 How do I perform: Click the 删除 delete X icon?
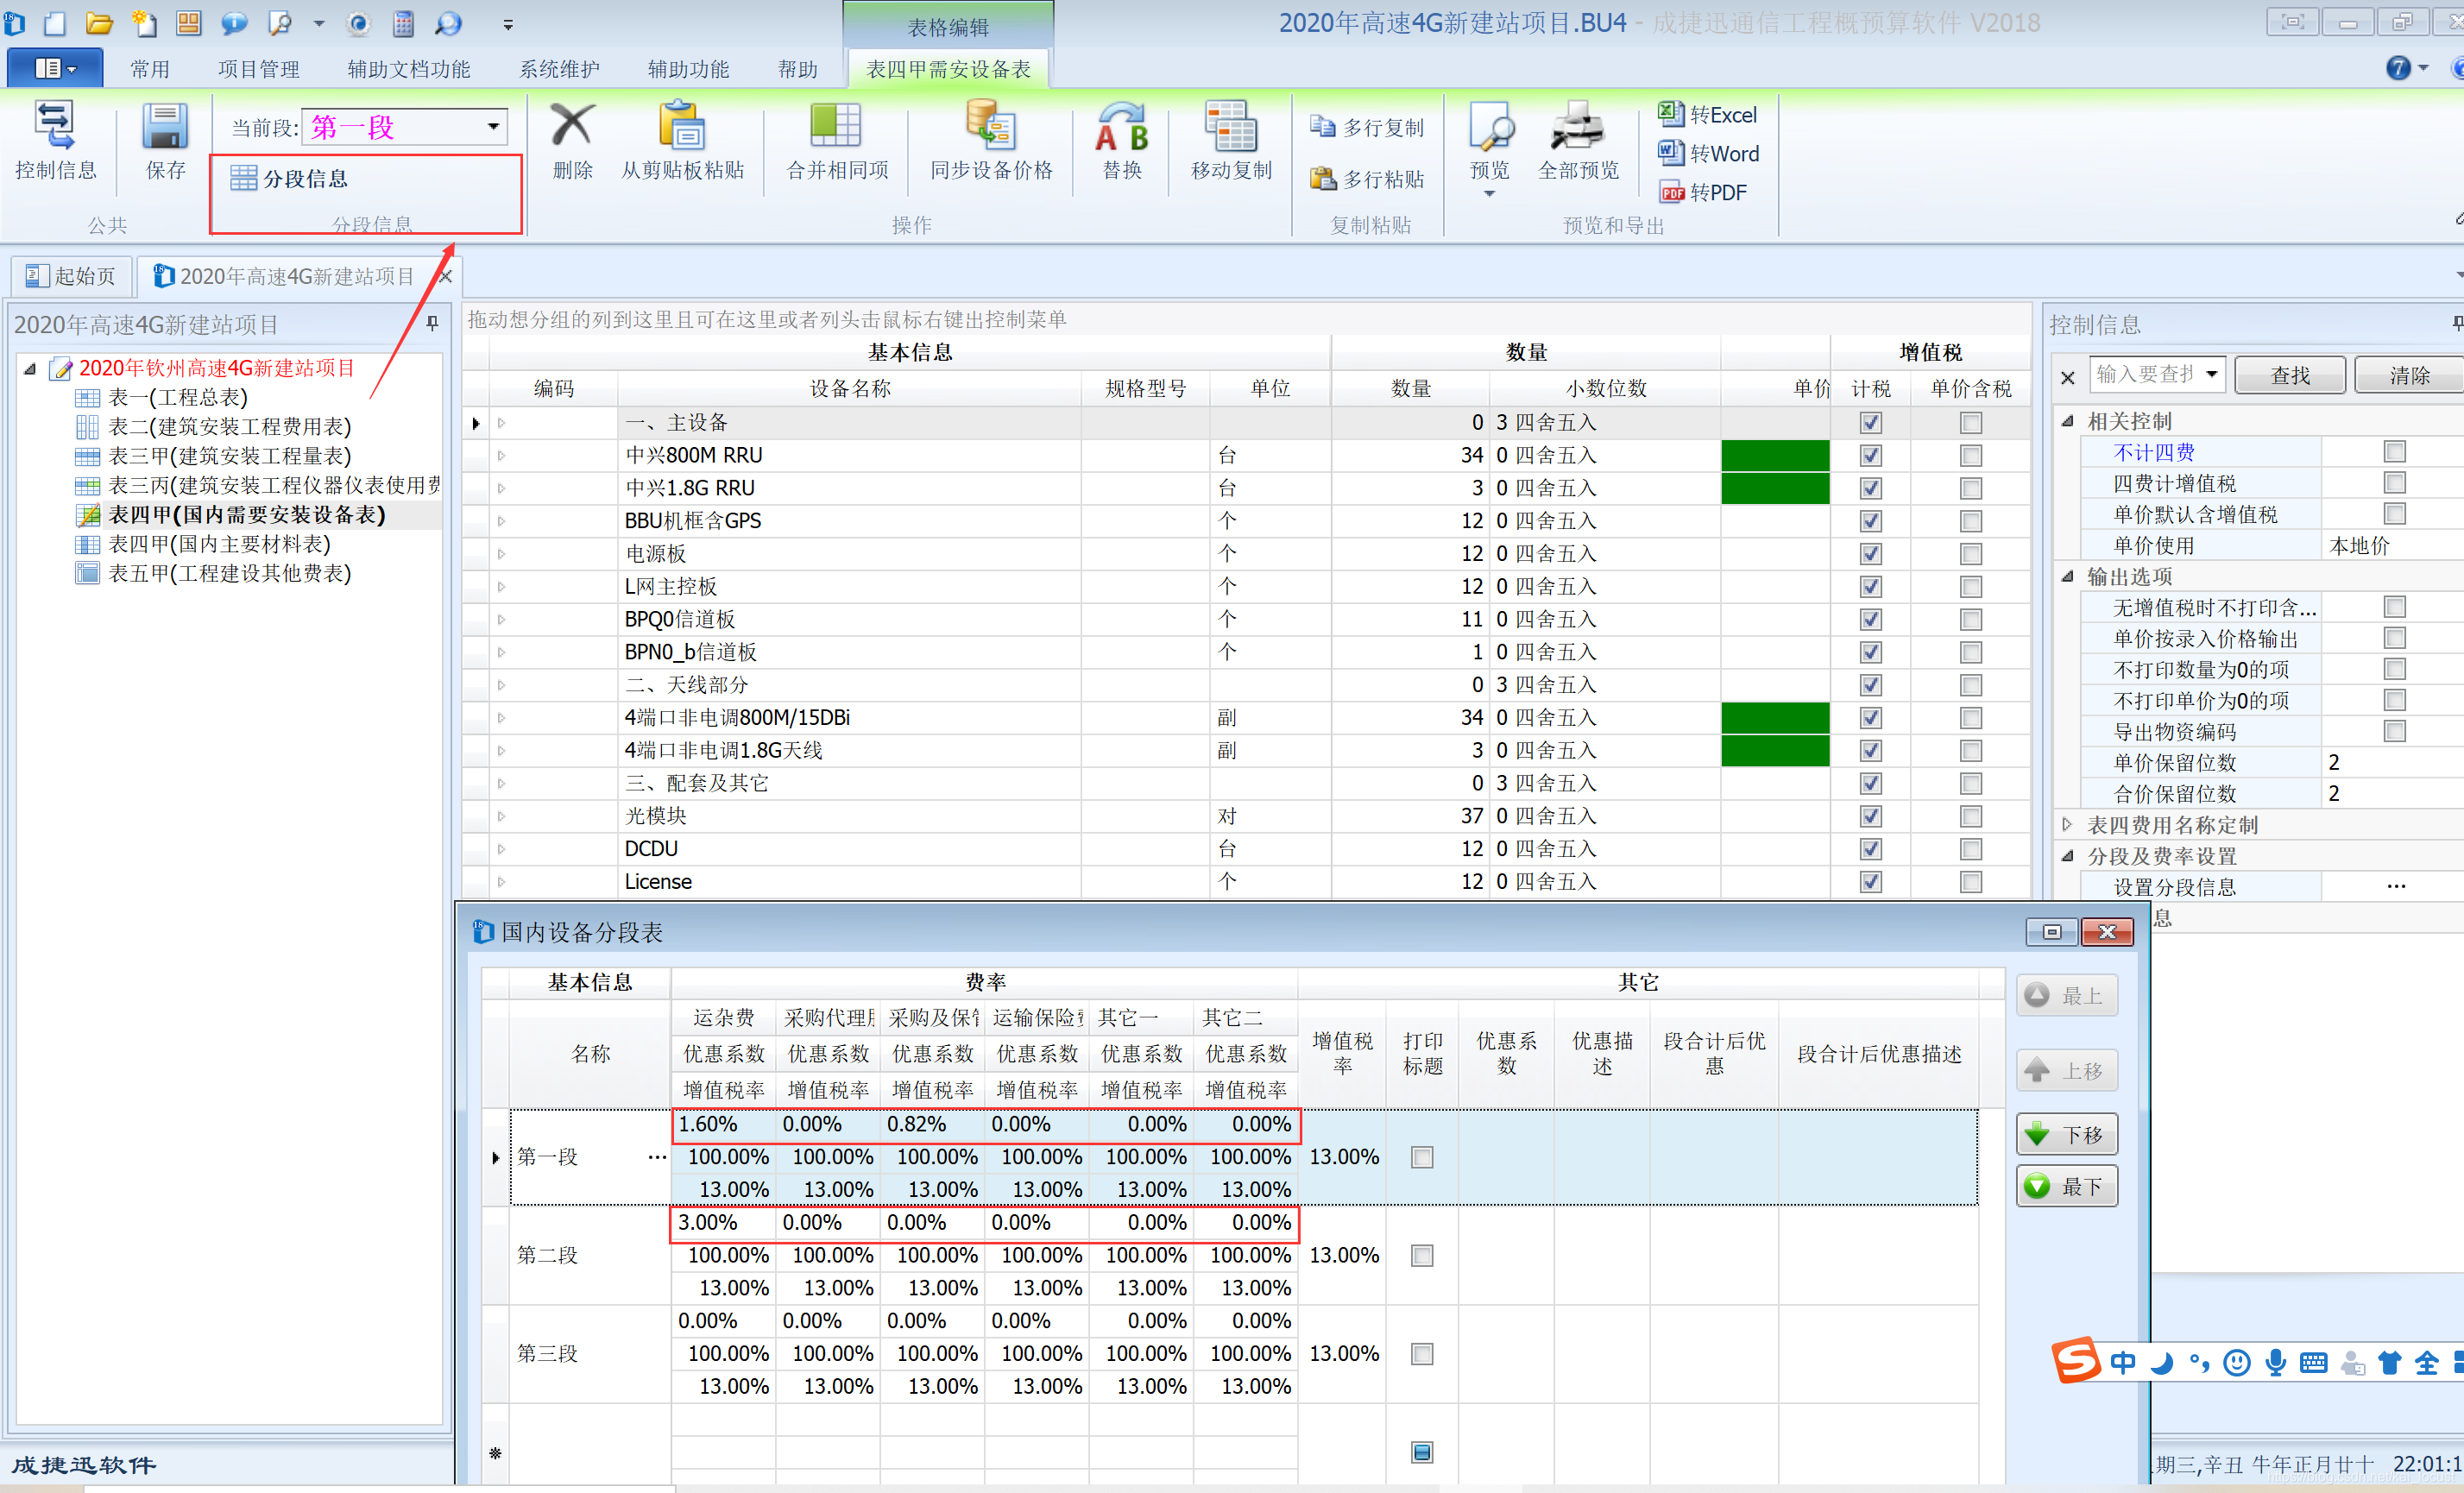[572, 126]
